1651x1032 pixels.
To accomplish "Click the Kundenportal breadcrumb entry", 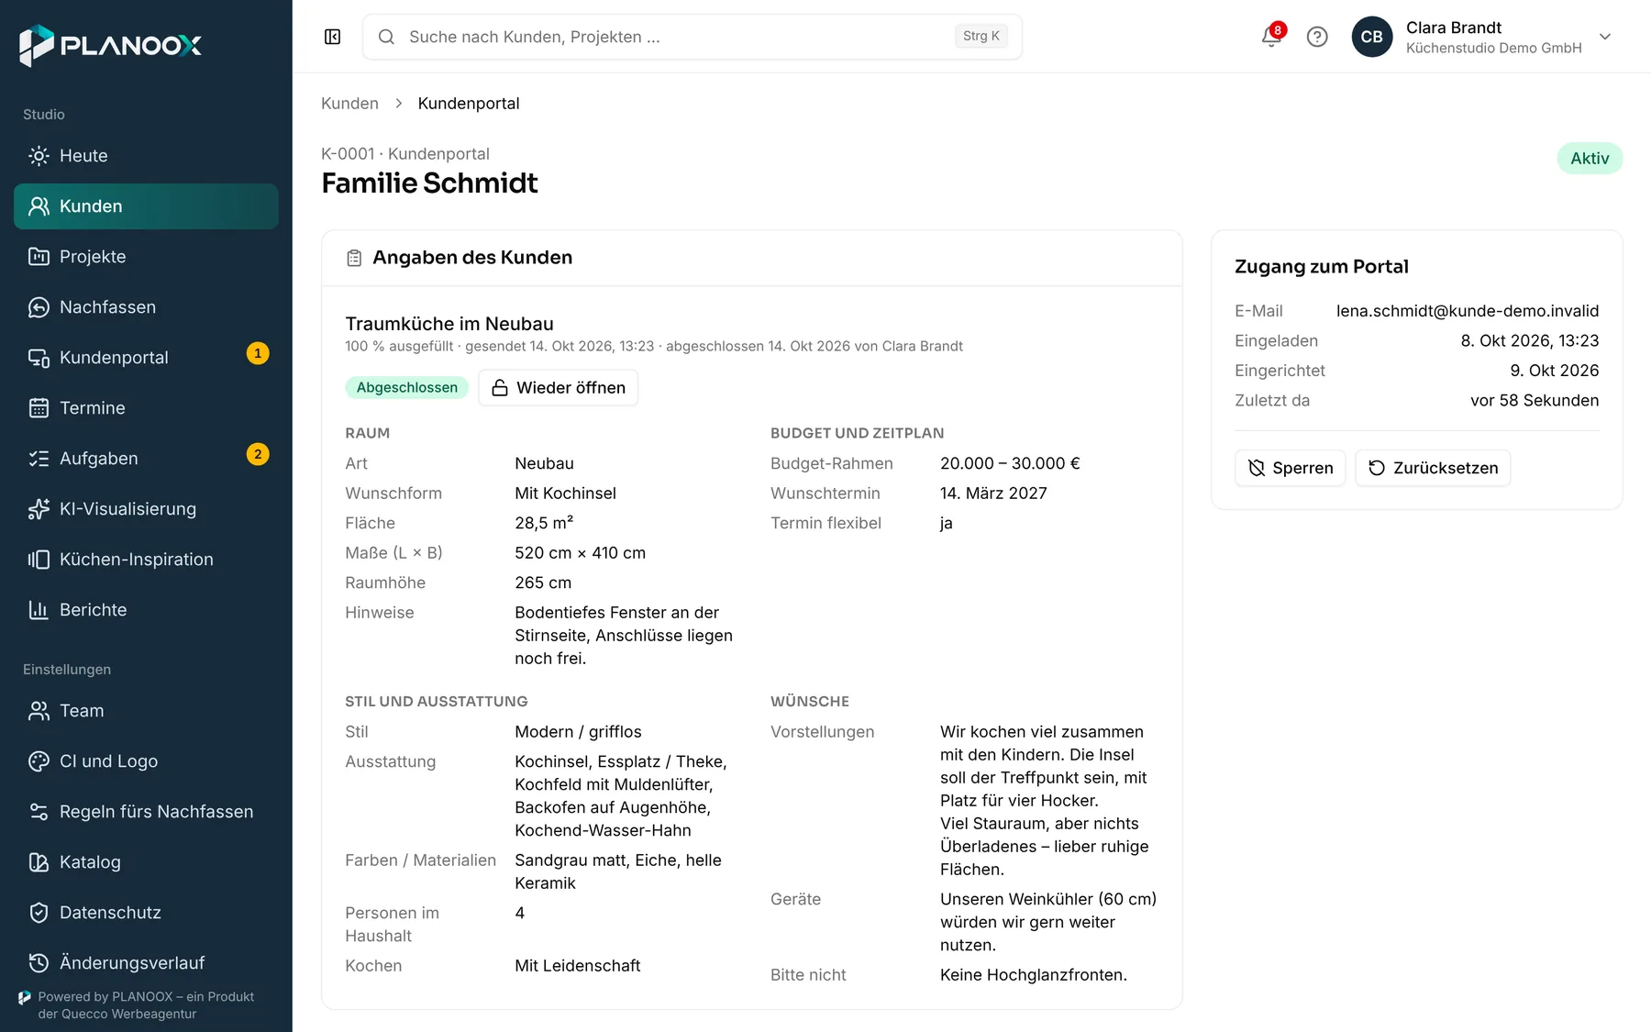I will [469, 104].
